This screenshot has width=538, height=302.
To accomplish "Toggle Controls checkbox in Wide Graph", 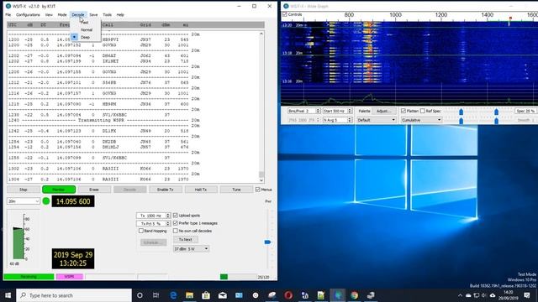I will point(284,14).
